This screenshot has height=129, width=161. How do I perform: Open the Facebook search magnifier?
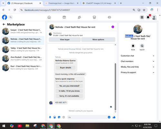pos(11,17)
